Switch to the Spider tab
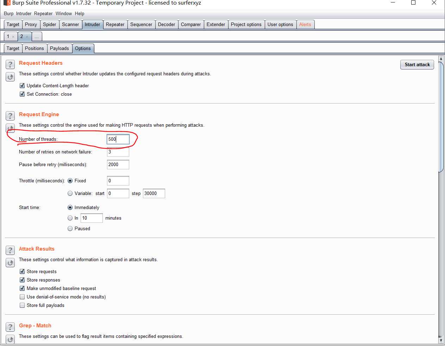The width and height of the screenshot is (445, 346). click(x=50, y=24)
